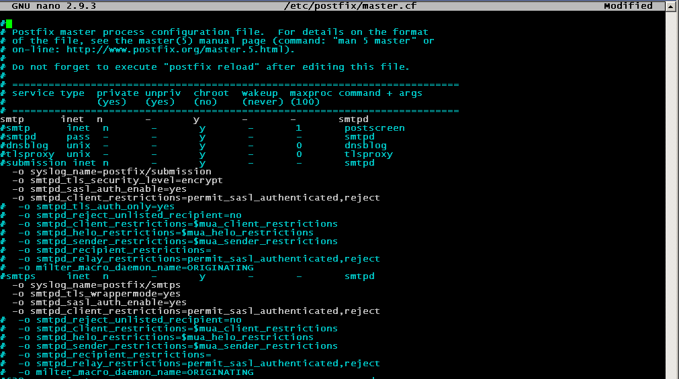Click the "postfix reload" quoted command
The width and height of the screenshot is (679, 379).
click(x=212, y=67)
